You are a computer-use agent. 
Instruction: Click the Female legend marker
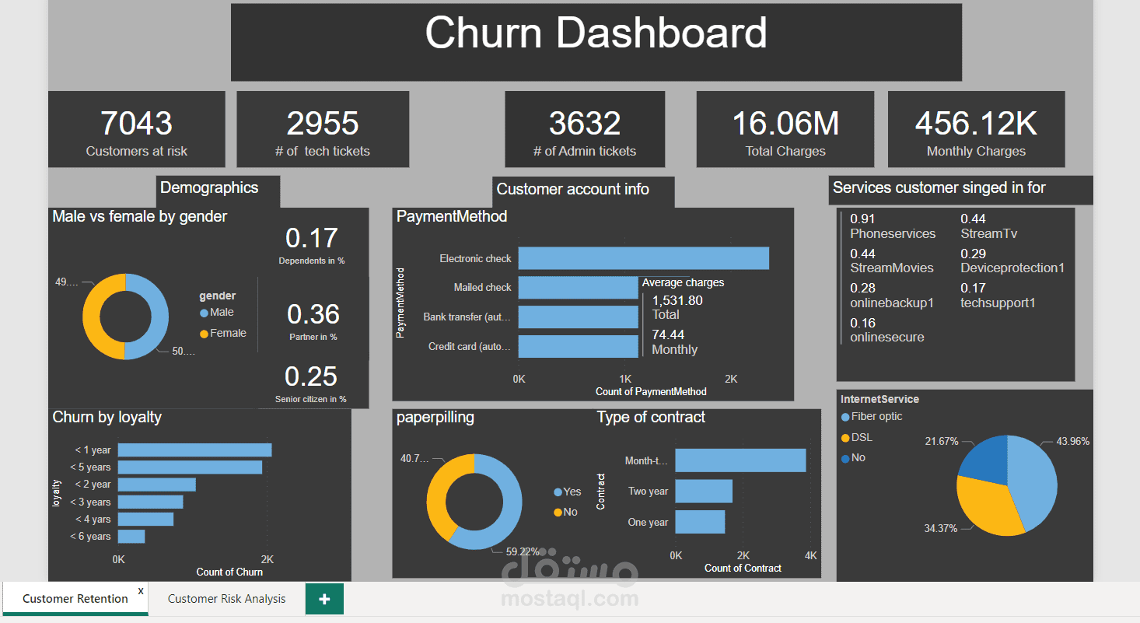pyautogui.click(x=205, y=334)
